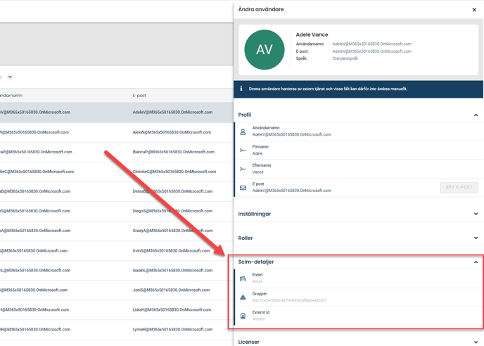Click the Scim-detaljer section title
This screenshot has width=484, height=346.
(x=256, y=262)
